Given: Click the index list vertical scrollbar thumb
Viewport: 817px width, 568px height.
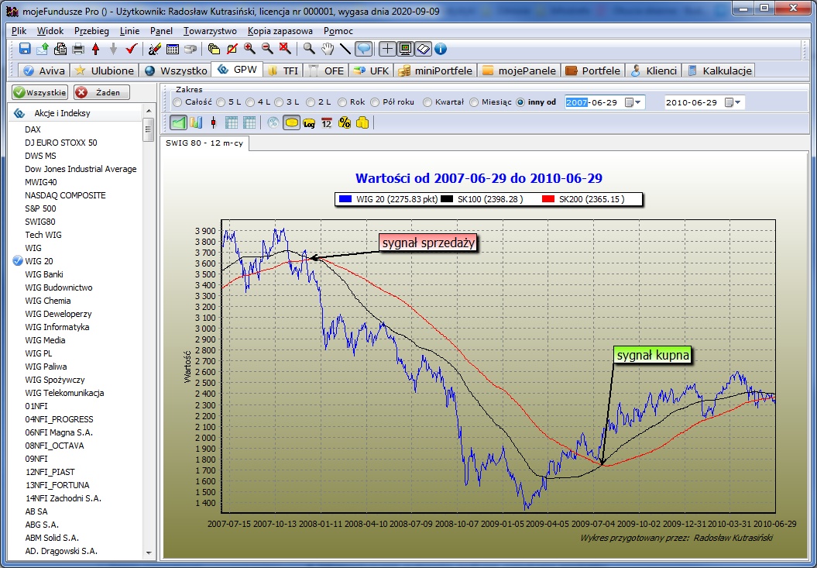Looking at the screenshot, I should coord(148,132).
